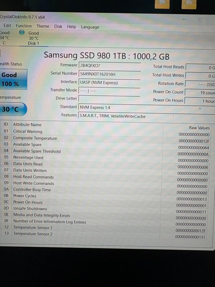Open the Language menu
The height and width of the screenshot is (287, 215).
[x=90, y=27]
